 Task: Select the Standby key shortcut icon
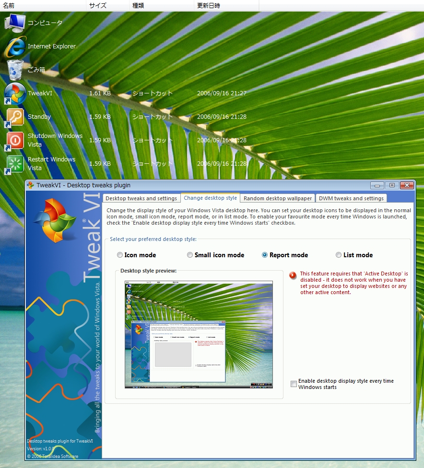(15, 117)
